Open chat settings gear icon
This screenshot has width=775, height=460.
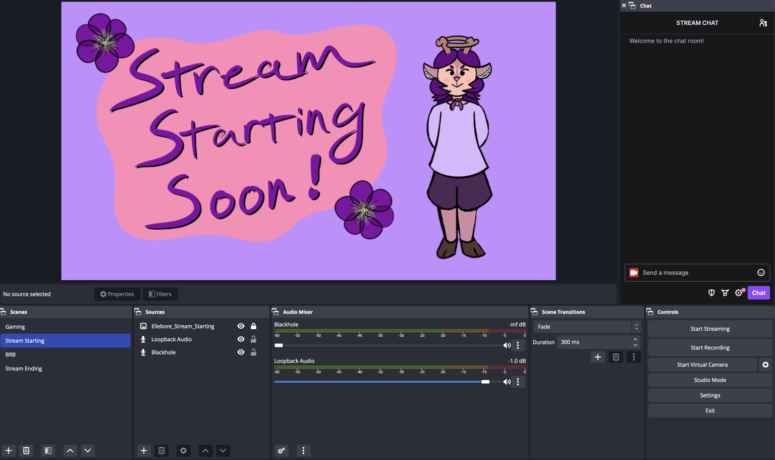(x=739, y=293)
